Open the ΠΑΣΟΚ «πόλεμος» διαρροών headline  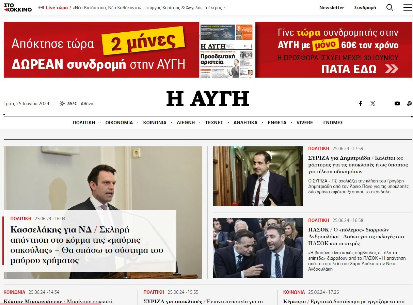(356, 237)
